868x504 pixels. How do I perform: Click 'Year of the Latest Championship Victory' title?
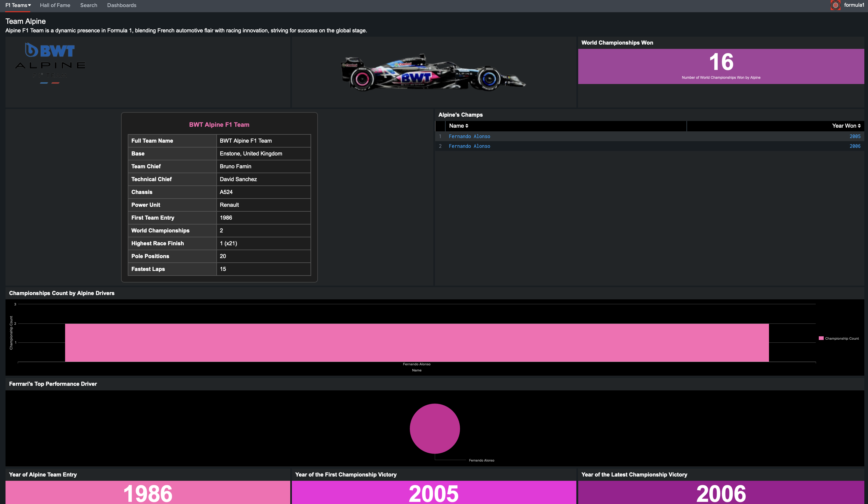634,474
